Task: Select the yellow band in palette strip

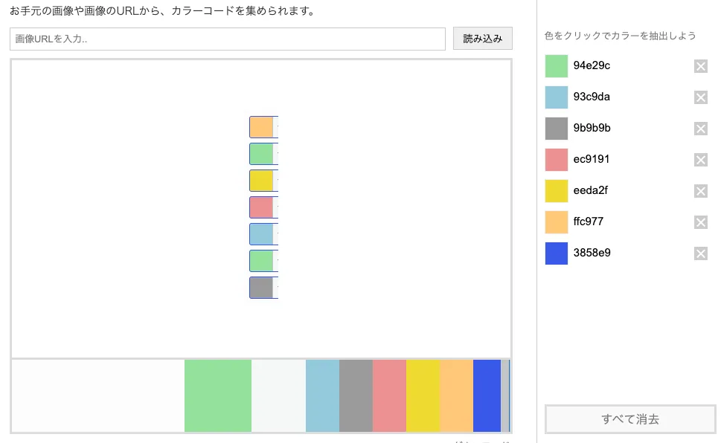Action: point(423,395)
